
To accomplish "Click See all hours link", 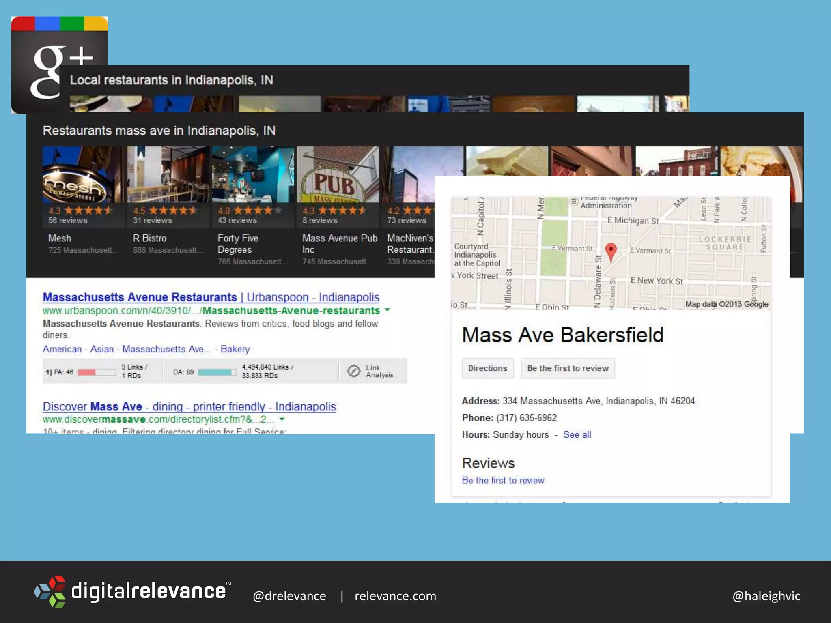I will click(577, 435).
